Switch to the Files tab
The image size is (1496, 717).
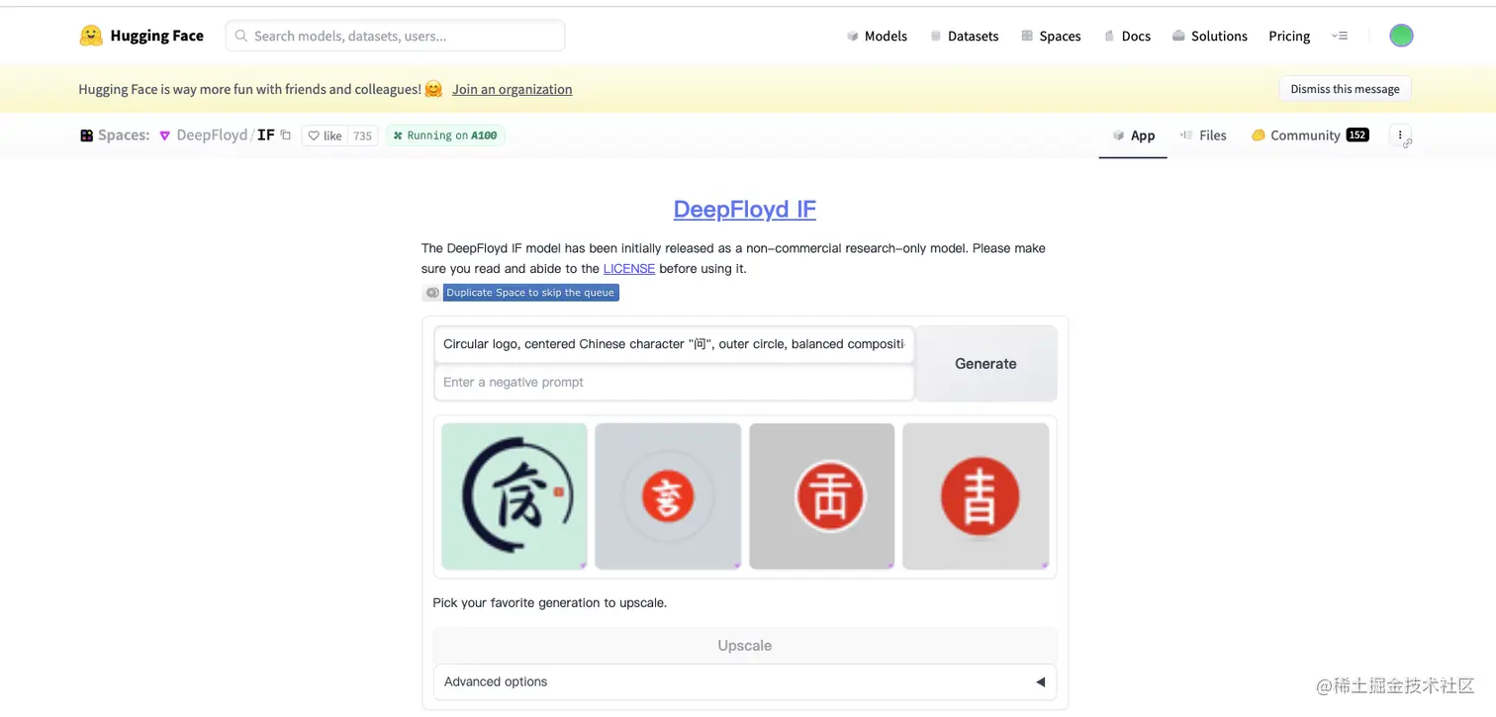[1203, 135]
